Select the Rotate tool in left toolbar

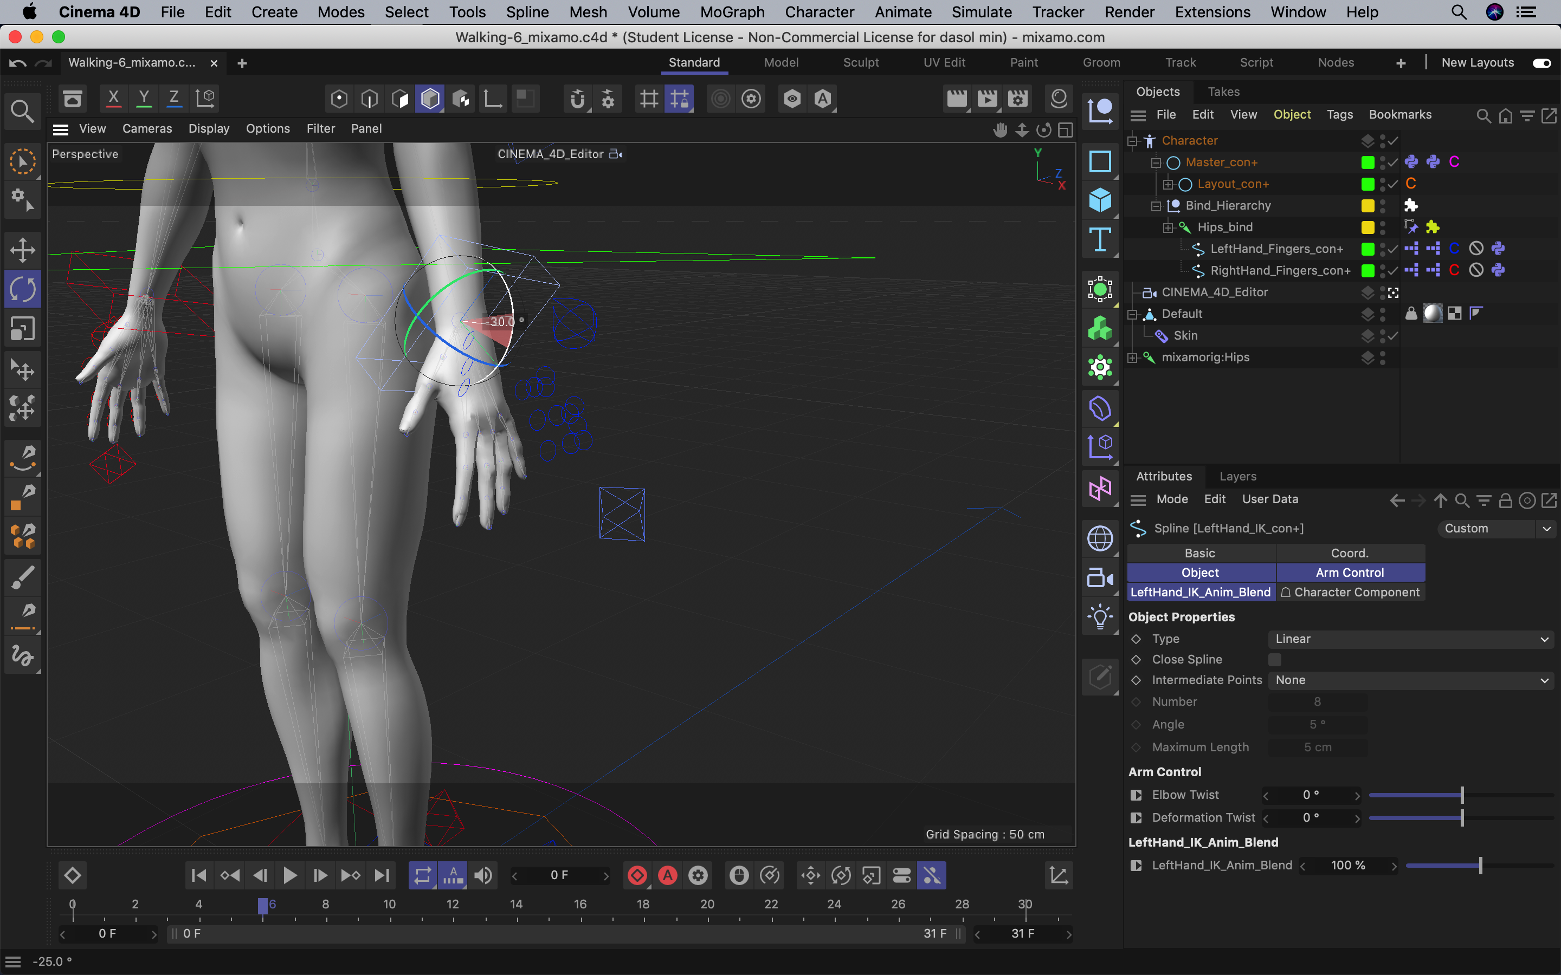(23, 289)
